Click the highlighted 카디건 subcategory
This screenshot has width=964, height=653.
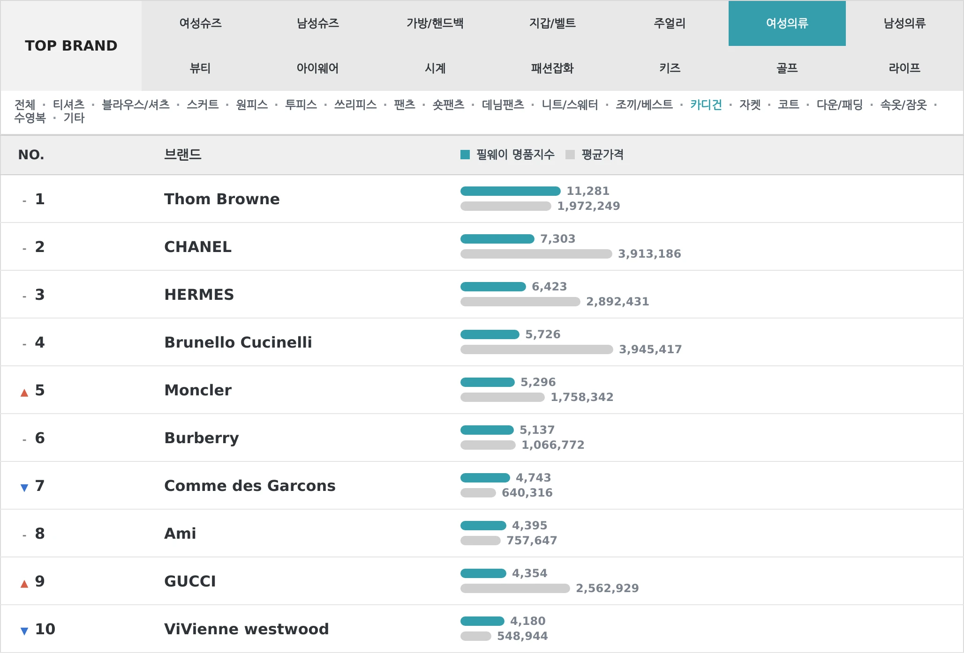[x=706, y=104]
